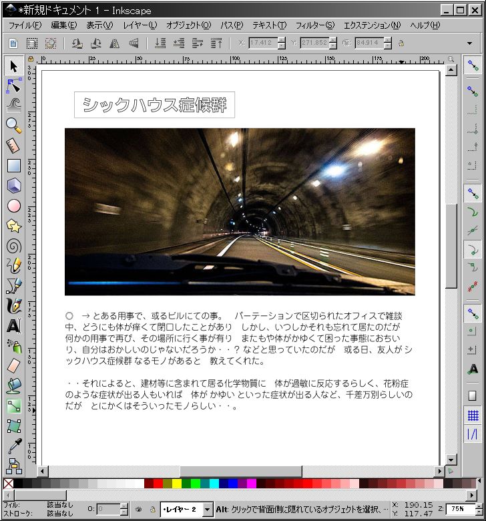Toggle width/height ratio lock

(401, 43)
